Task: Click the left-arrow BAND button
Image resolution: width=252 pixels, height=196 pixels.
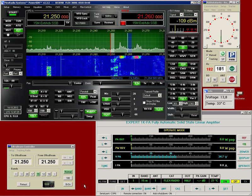Action: tap(136, 189)
